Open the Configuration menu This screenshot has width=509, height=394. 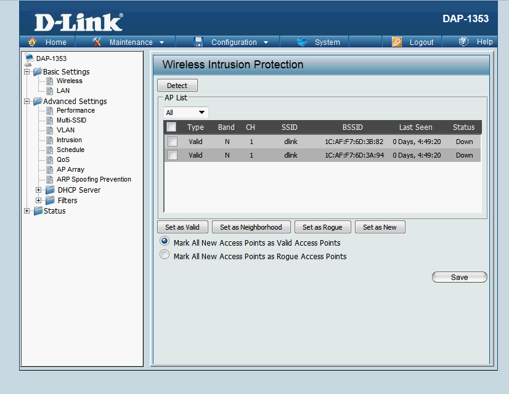(234, 42)
